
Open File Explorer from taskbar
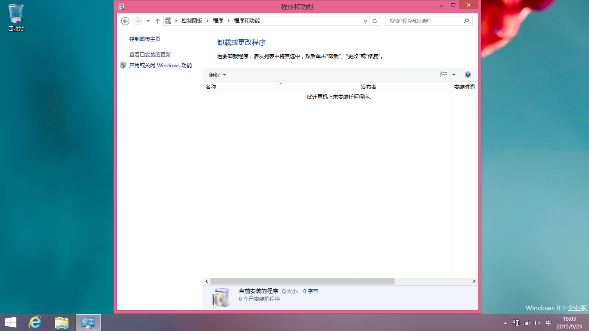tap(62, 322)
